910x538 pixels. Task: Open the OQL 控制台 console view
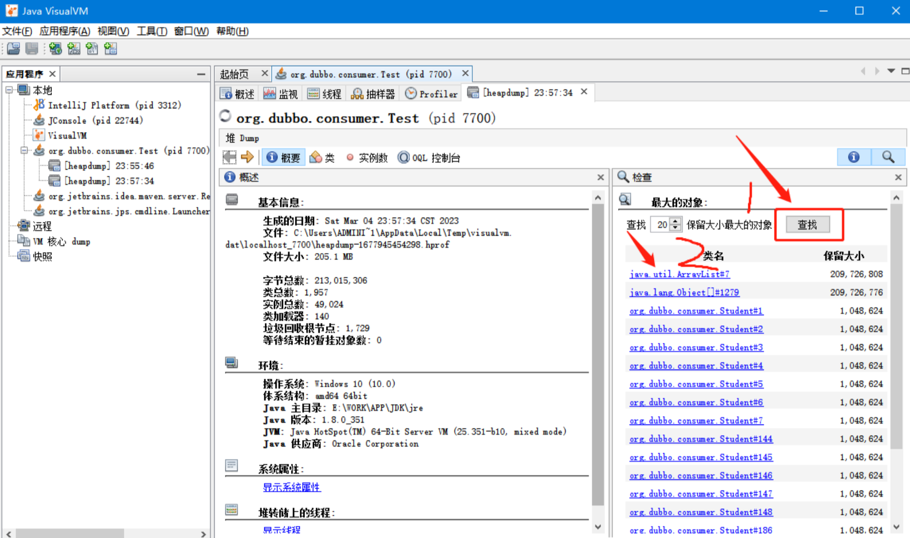point(429,157)
